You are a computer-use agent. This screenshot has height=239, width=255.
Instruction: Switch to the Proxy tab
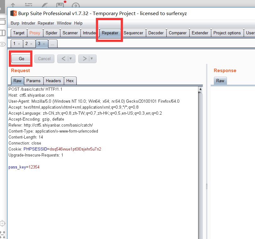(x=35, y=33)
